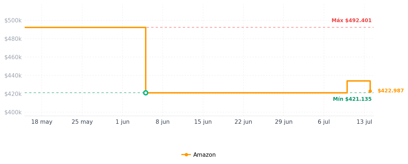Select the 29 jun x-axis date label
Image resolution: width=408 pixels, height=164 pixels.
point(284,122)
